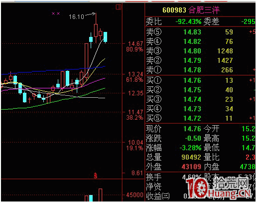This screenshot has height=203, width=257.
Task: Click the 61.8% retracement label
Action: click(134, 80)
